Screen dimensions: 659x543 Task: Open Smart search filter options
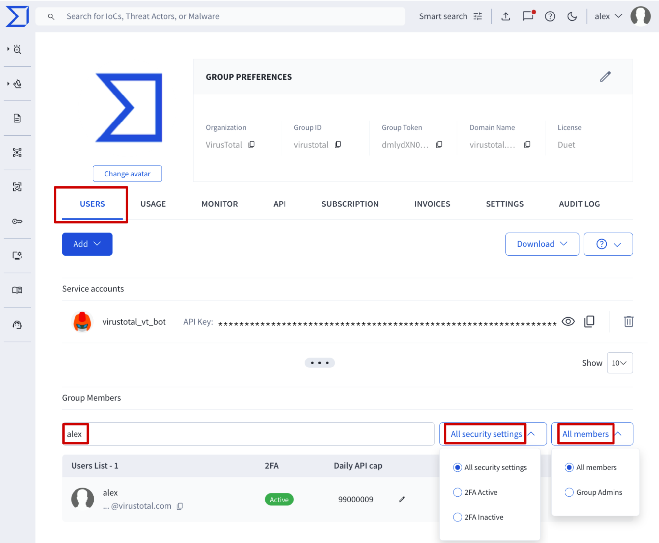478,16
